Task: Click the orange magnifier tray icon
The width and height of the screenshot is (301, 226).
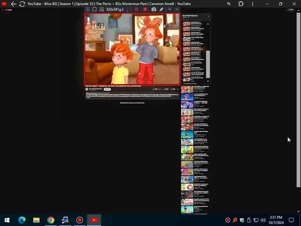Action: (235, 220)
